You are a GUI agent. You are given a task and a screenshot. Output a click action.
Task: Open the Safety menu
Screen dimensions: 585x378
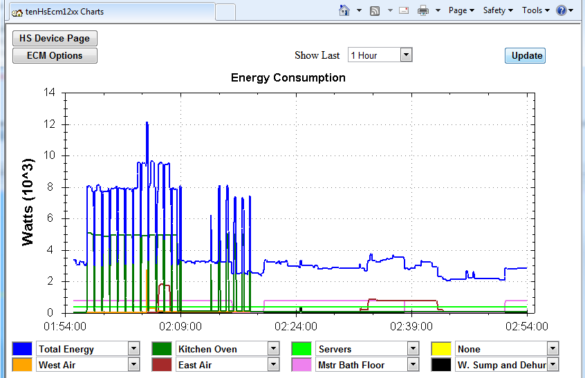(498, 10)
